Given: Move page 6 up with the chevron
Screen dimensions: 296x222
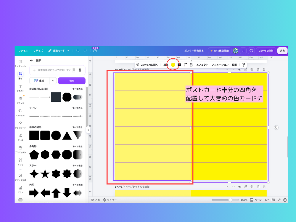Looking at the screenshot, I should click(227, 187).
